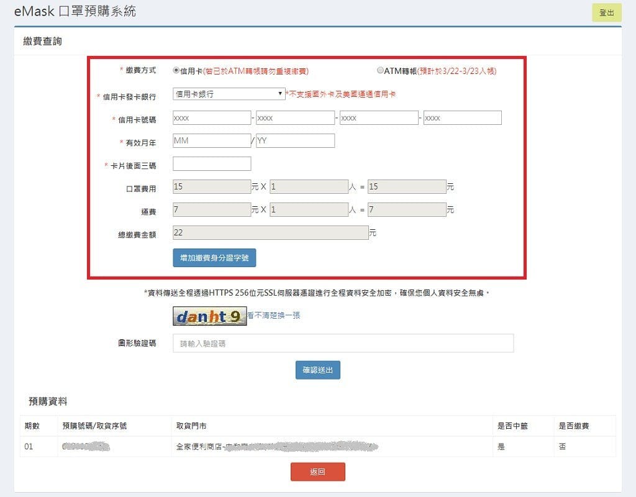Click the second credit card number field
The width and height of the screenshot is (636, 497).
(x=295, y=118)
